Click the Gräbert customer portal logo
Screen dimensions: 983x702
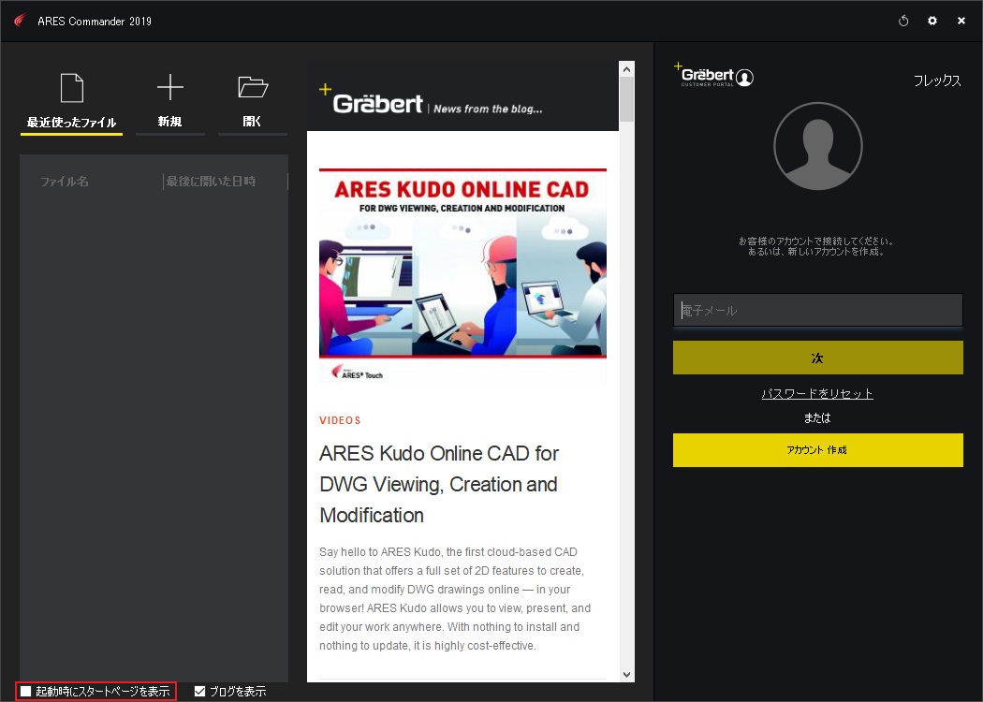(713, 76)
